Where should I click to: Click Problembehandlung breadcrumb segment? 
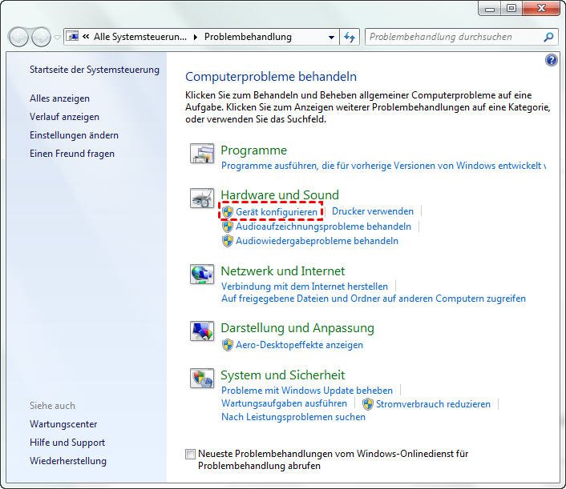(248, 37)
